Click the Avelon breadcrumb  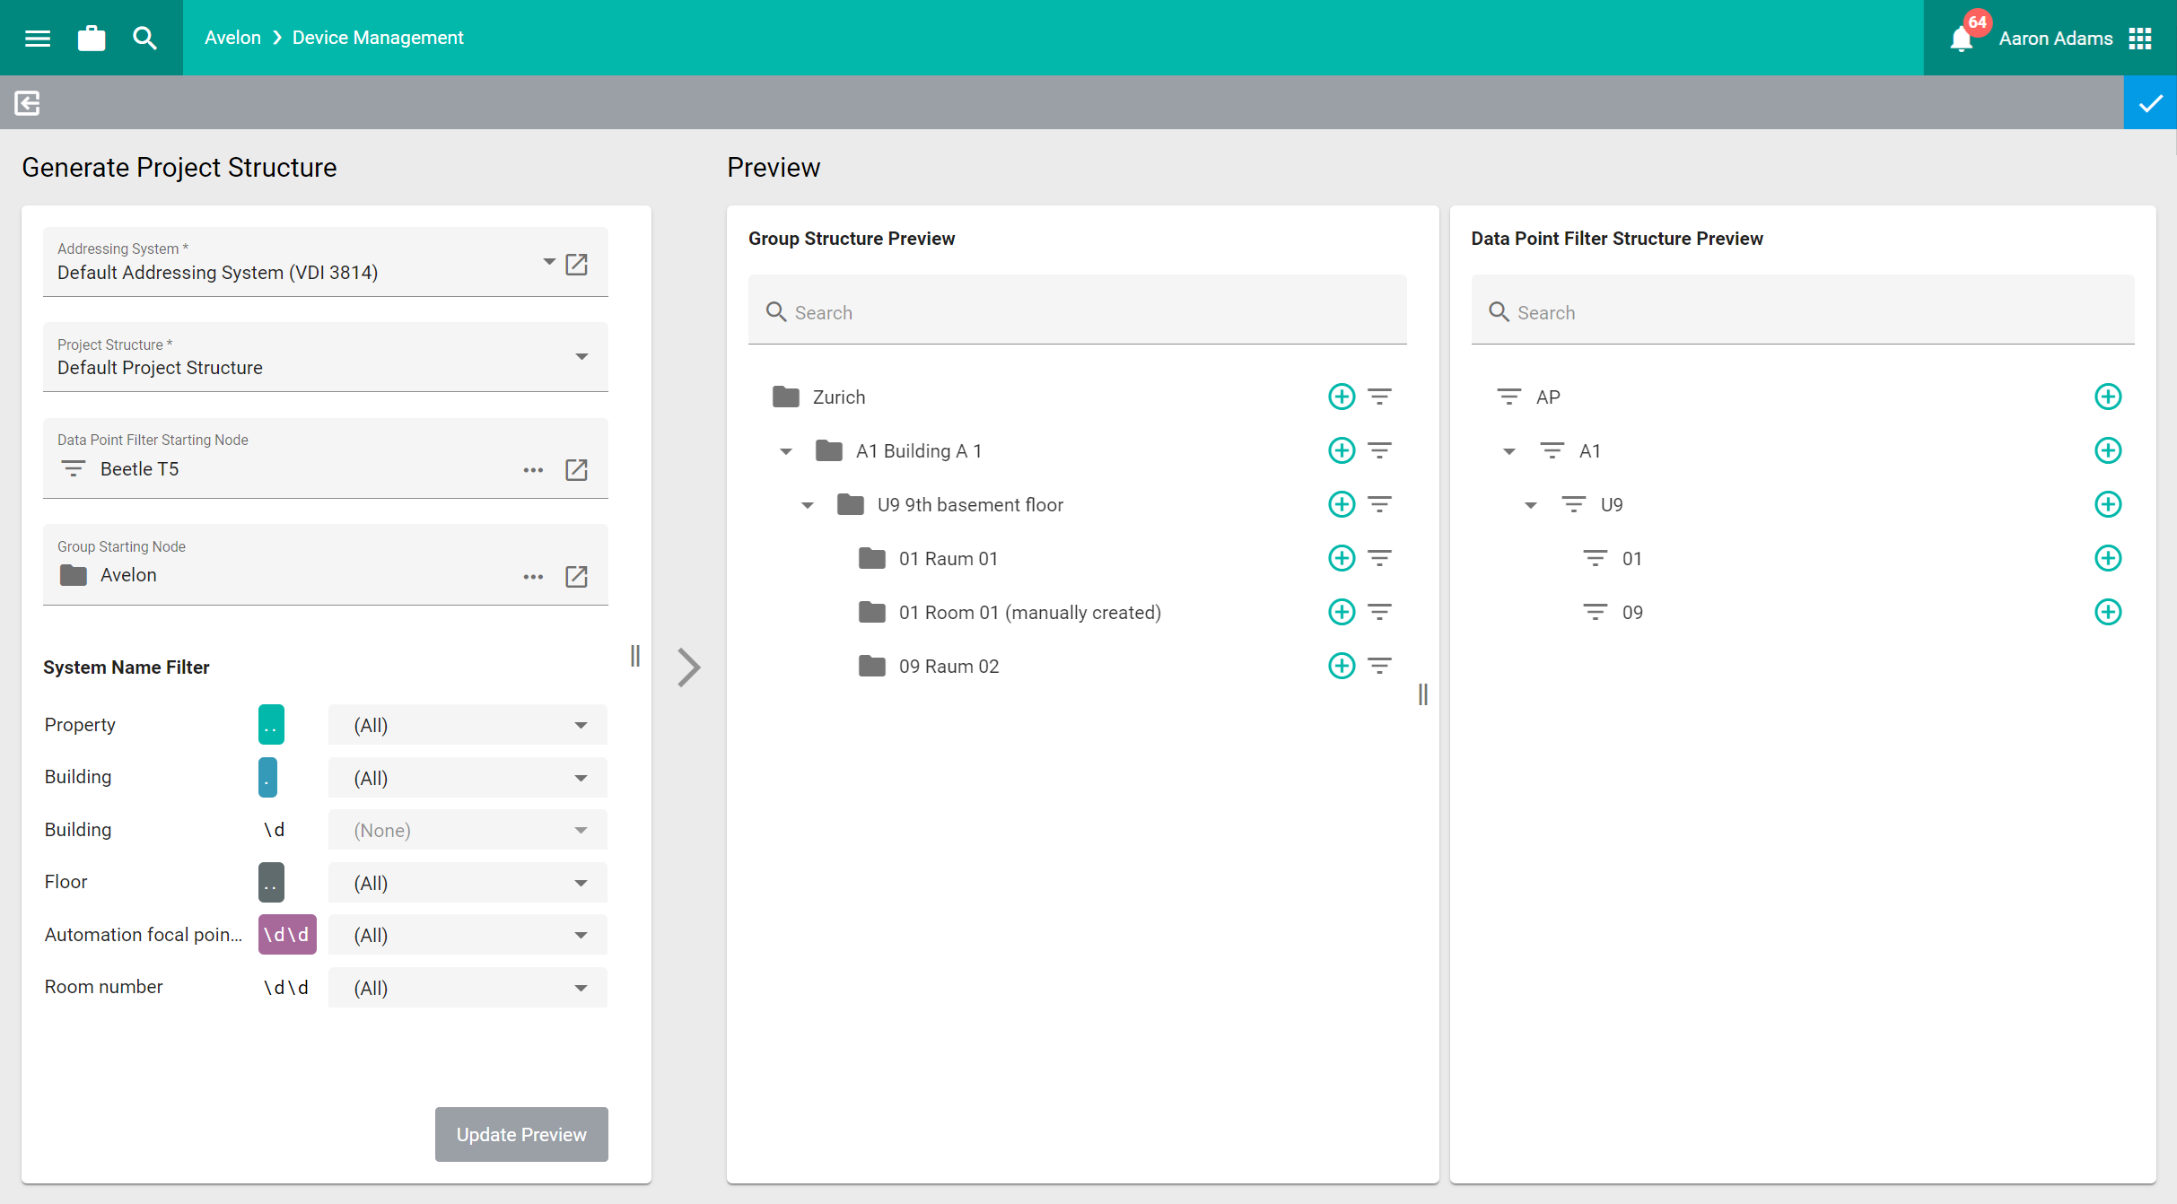point(232,38)
